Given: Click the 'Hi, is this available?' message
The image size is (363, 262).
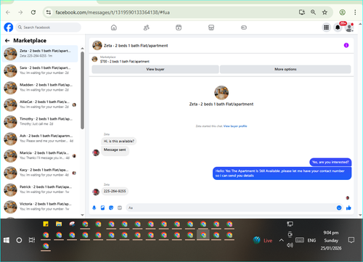Looking at the screenshot, I should (119, 141).
